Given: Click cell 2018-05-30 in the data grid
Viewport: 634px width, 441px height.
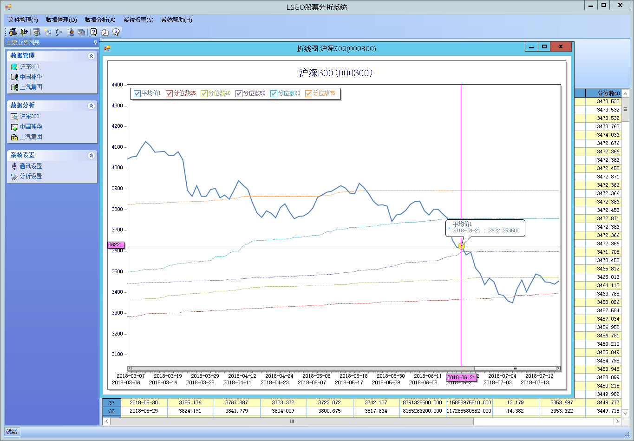Looking at the screenshot, I should (x=144, y=402).
